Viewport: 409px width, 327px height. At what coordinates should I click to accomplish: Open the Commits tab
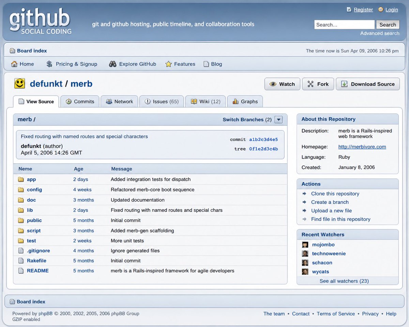80,102
